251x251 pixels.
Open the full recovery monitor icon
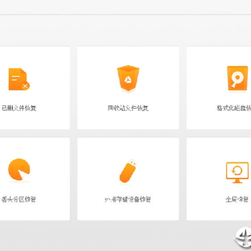237,172
